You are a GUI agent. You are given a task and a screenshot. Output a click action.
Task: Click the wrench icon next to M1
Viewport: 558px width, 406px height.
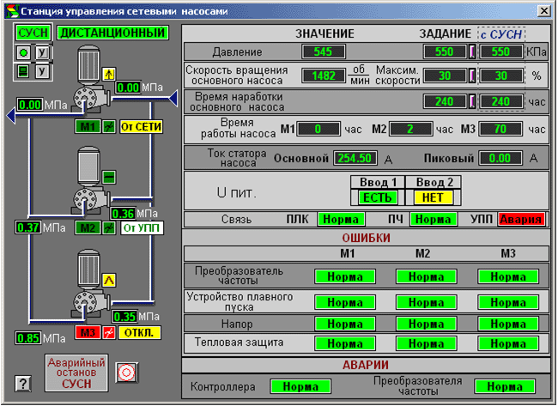coord(109,127)
